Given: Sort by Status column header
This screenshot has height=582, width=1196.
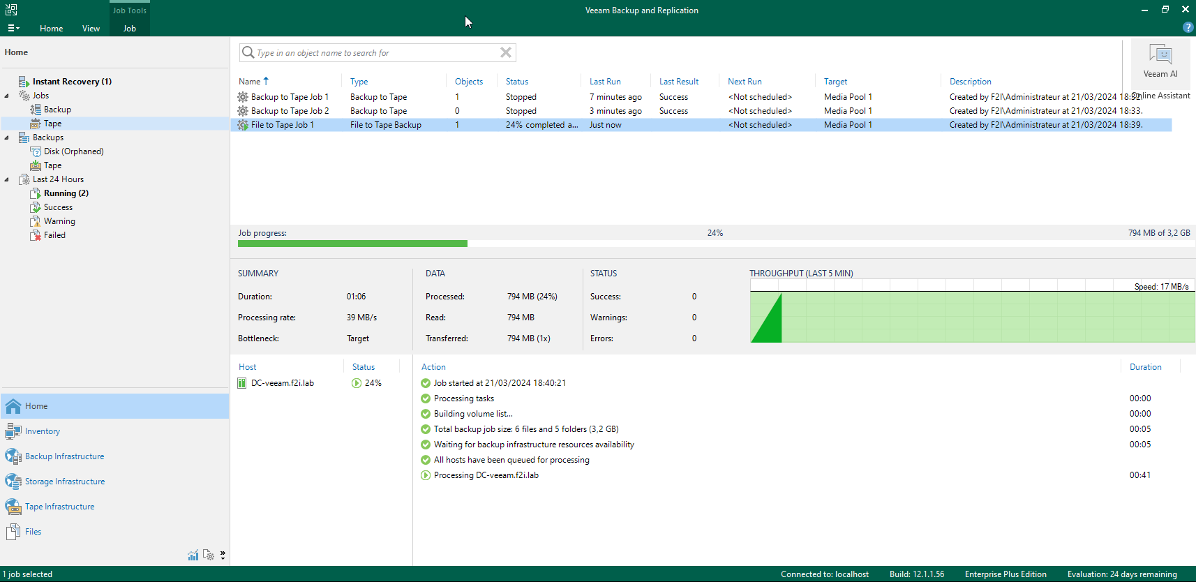Looking at the screenshot, I should (x=517, y=82).
